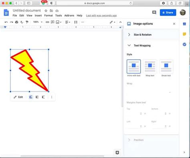Click the document vertical scrollbar
190x158 pixels.
coord(122,68)
